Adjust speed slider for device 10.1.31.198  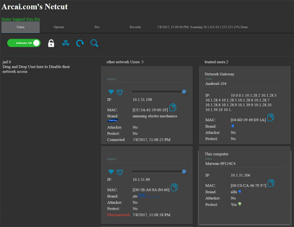click(x=159, y=91)
